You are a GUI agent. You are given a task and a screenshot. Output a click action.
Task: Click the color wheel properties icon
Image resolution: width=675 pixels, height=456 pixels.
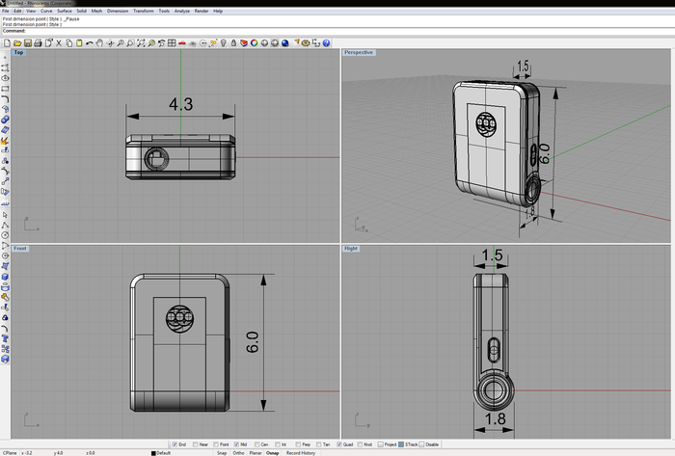(x=255, y=43)
